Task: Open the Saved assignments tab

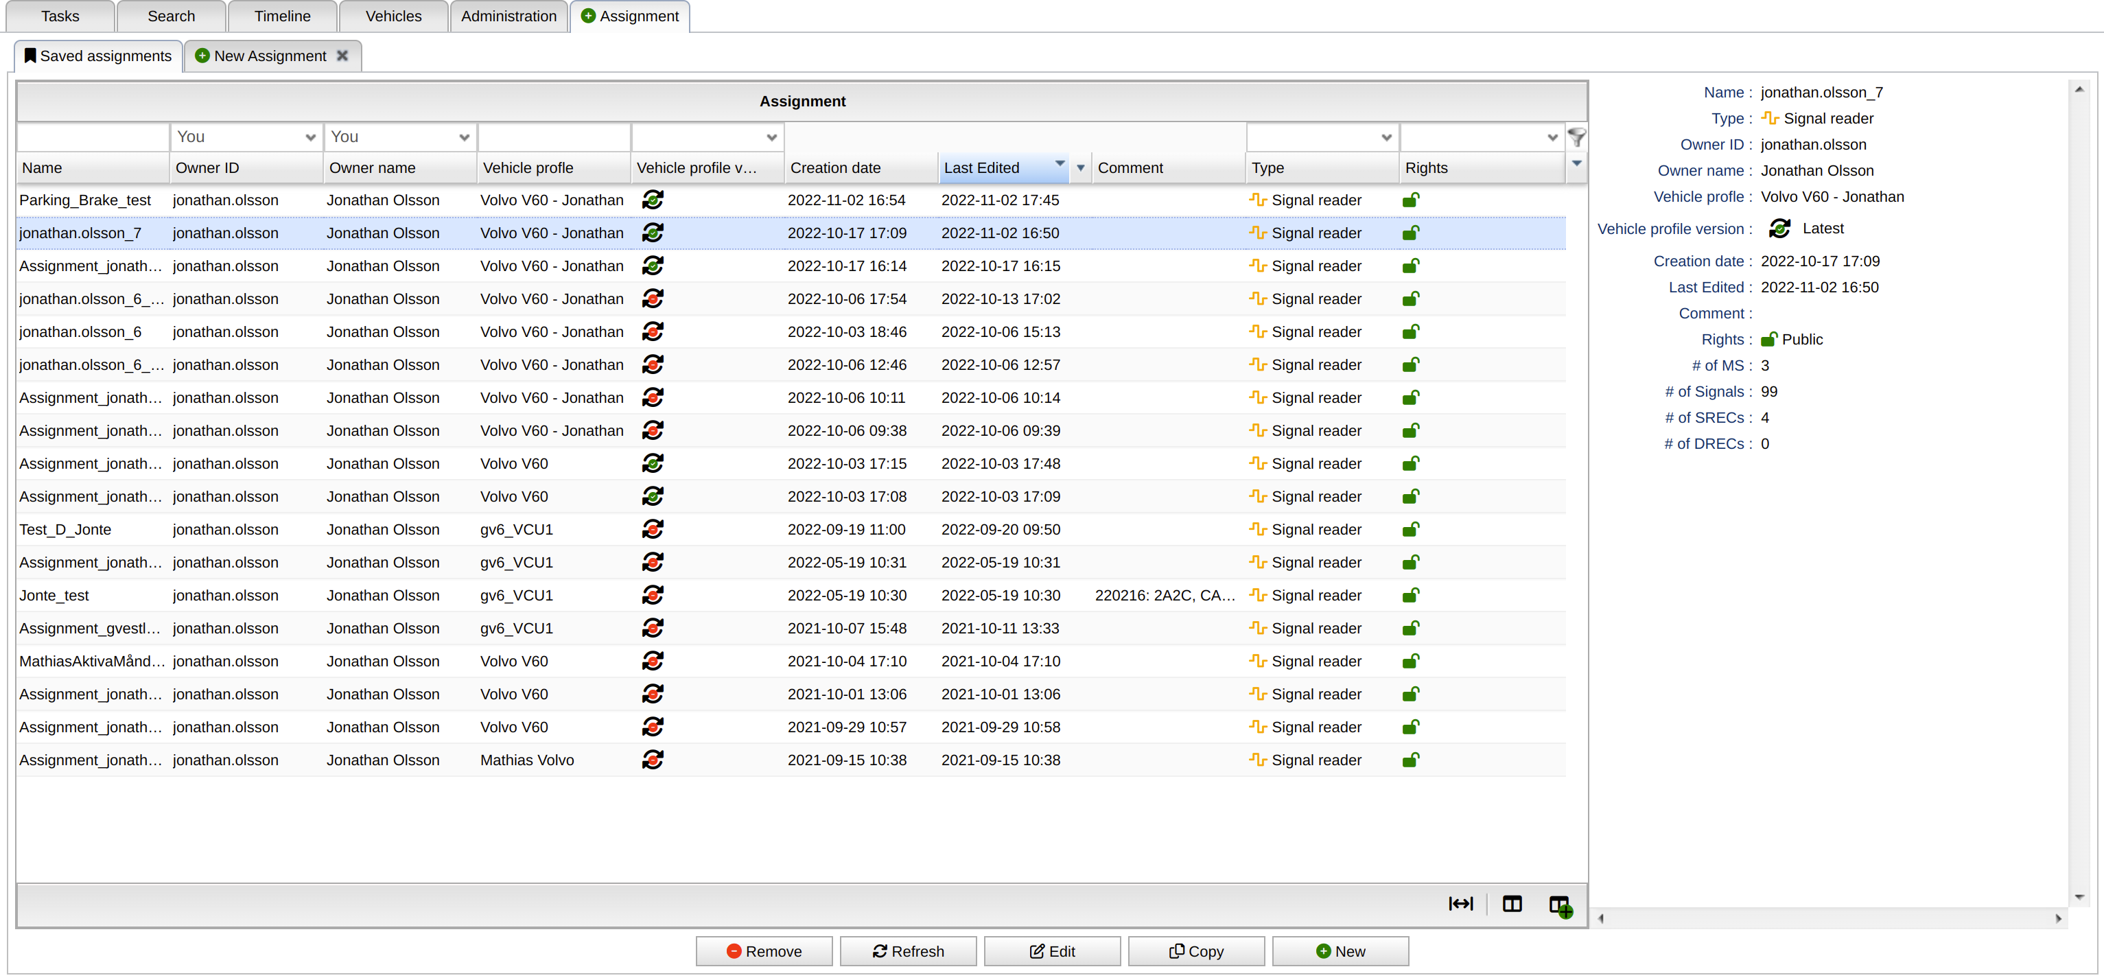Action: click(98, 56)
